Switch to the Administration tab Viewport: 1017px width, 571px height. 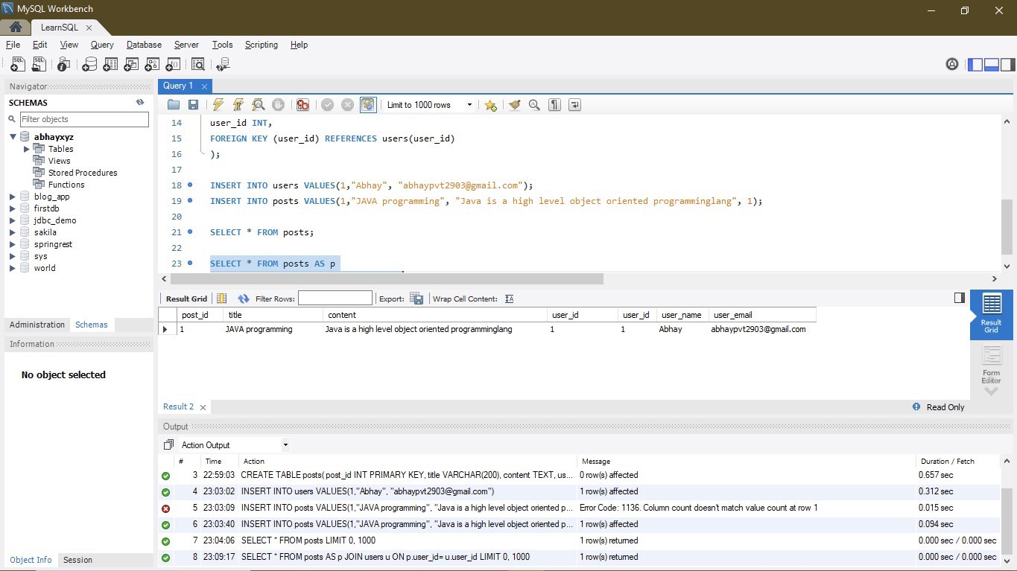click(37, 325)
